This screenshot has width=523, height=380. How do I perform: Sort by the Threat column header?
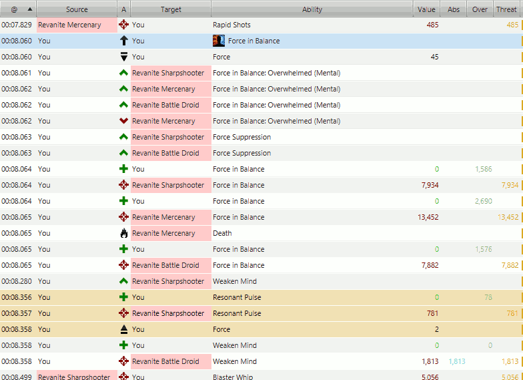506,9
